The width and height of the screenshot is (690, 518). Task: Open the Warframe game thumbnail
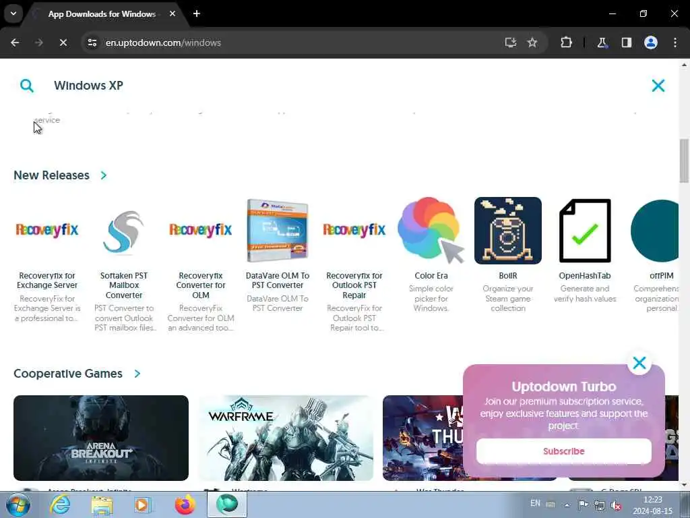(286, 438)
